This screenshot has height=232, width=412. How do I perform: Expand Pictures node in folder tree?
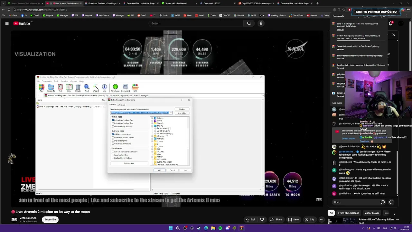click(152, 118)
